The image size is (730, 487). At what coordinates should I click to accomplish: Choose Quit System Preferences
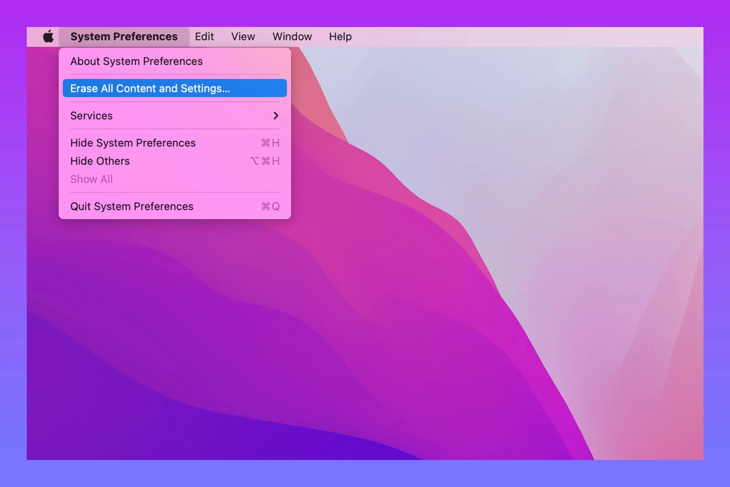[175, 207]
